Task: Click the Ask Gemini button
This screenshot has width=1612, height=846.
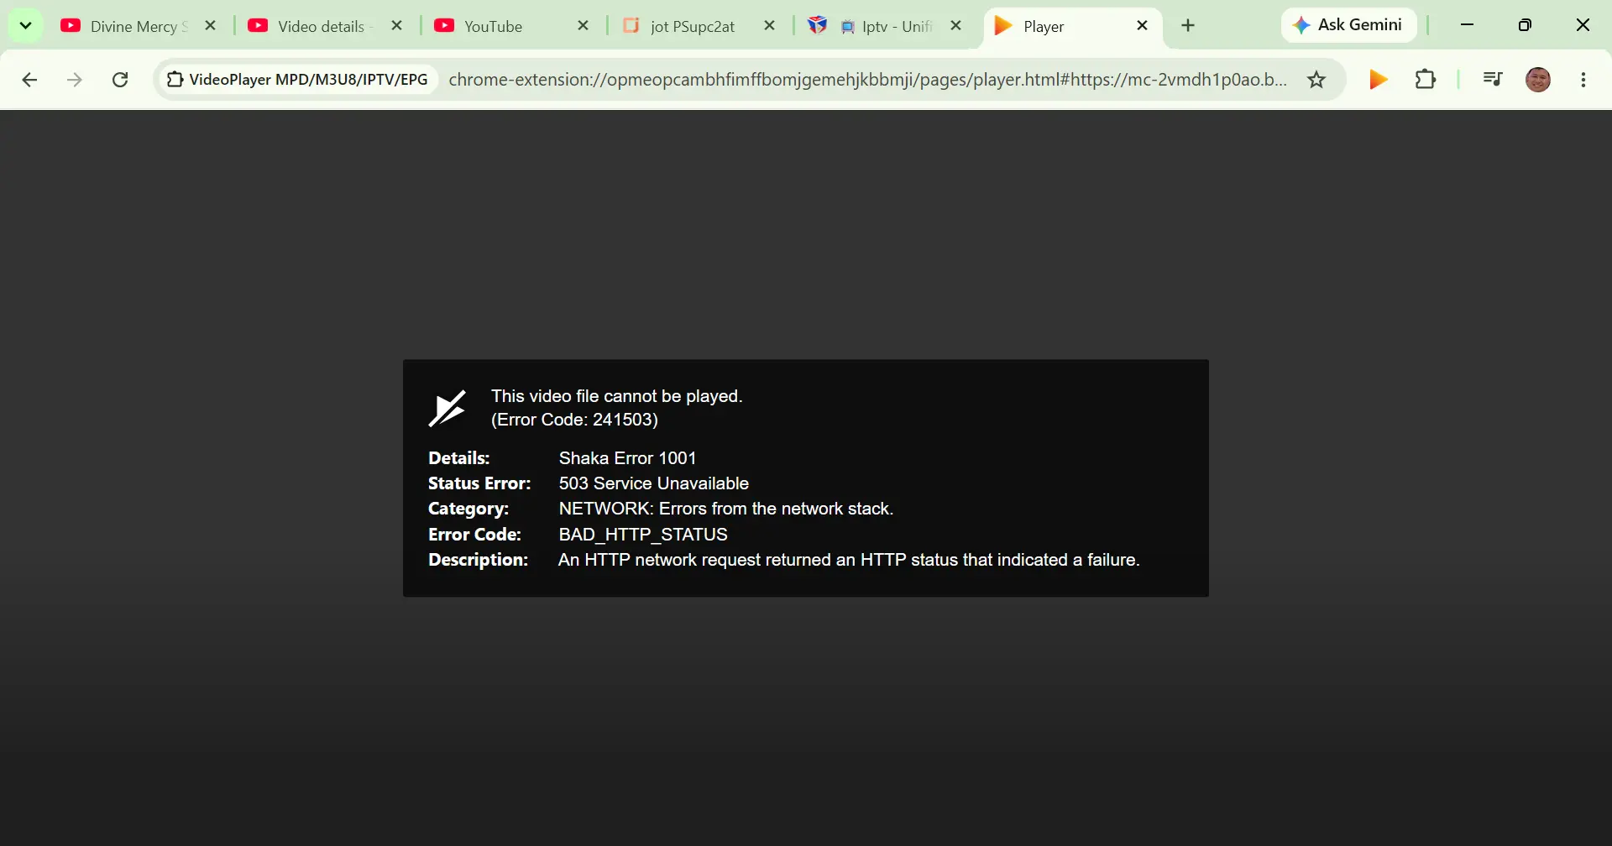Action: [1348, 25]
